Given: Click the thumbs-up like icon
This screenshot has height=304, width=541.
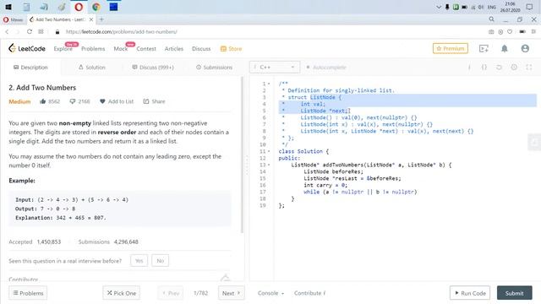Looking at the screenshot, I should (x=43, y=101).
